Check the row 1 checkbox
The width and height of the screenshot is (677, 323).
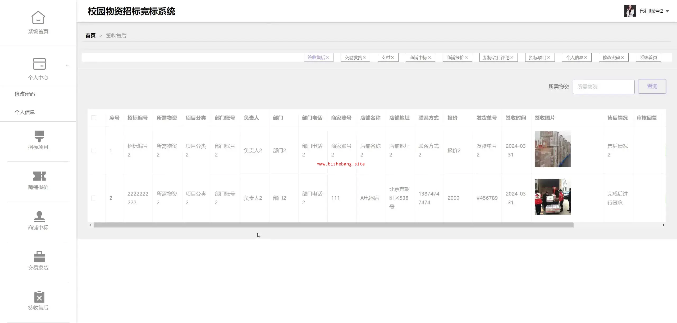click(x=94, y=150)
